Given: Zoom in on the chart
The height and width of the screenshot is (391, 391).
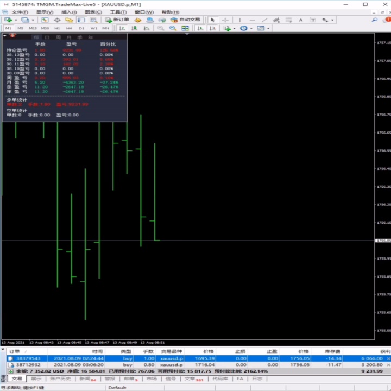Looking at the screenshot, I should pos(161,28).
